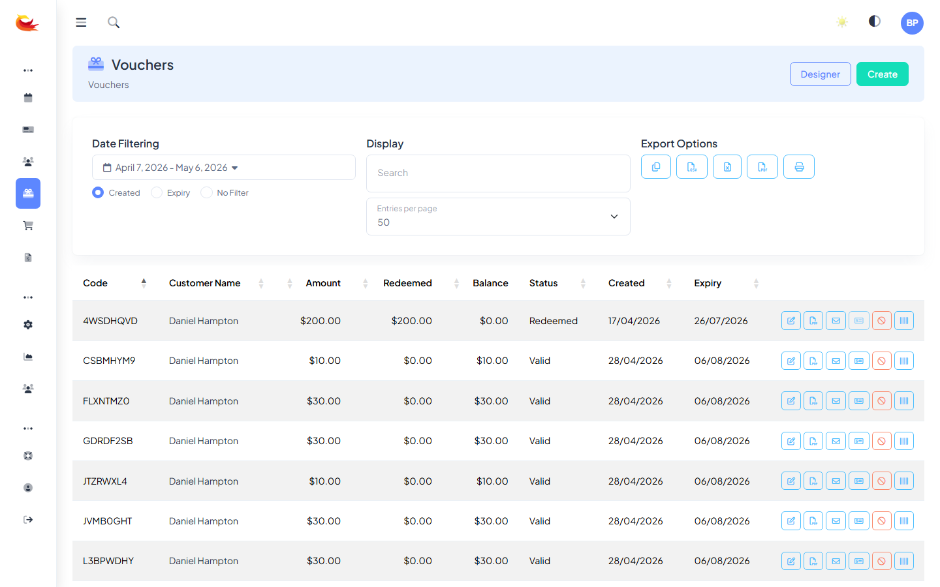Select the Created date filter radio
Screen dimensions: 940x587
[98, 192]
